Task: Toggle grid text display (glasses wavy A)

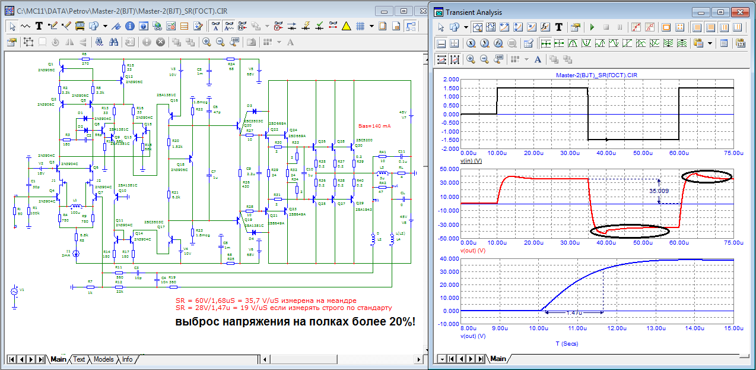Action: tap(228, 26)
